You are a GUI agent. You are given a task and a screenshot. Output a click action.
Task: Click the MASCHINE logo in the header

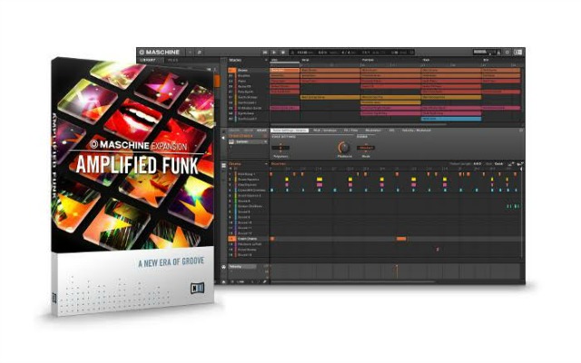point(160,53)
